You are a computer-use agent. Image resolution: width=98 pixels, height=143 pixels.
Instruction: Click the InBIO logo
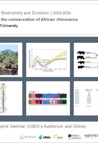pos(58,137)
